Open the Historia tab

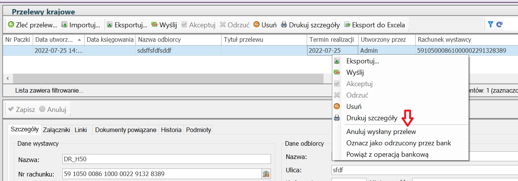[171, 130]
